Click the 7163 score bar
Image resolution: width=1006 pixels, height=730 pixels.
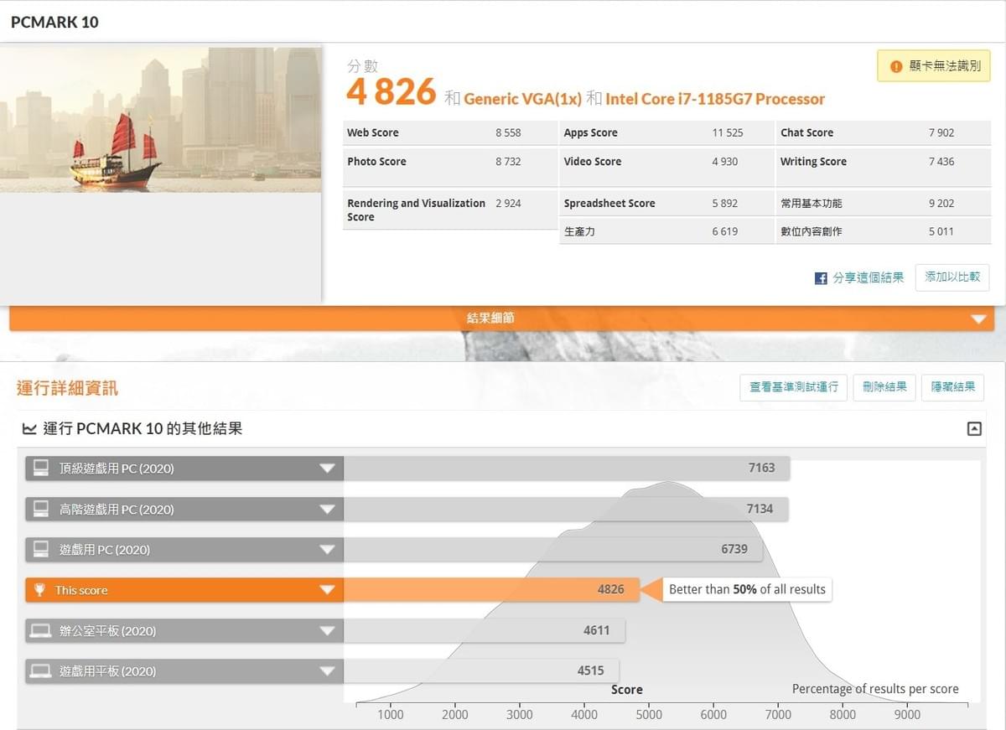point(567,468)
